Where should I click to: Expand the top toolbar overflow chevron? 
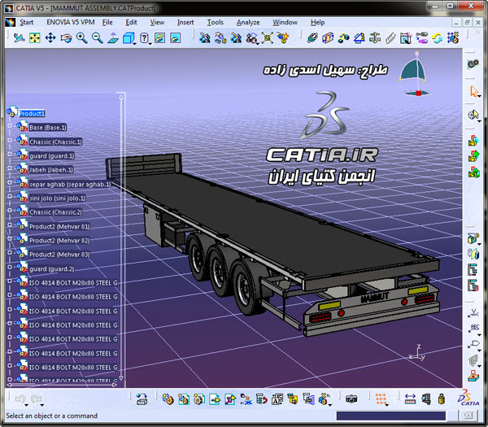478,33
